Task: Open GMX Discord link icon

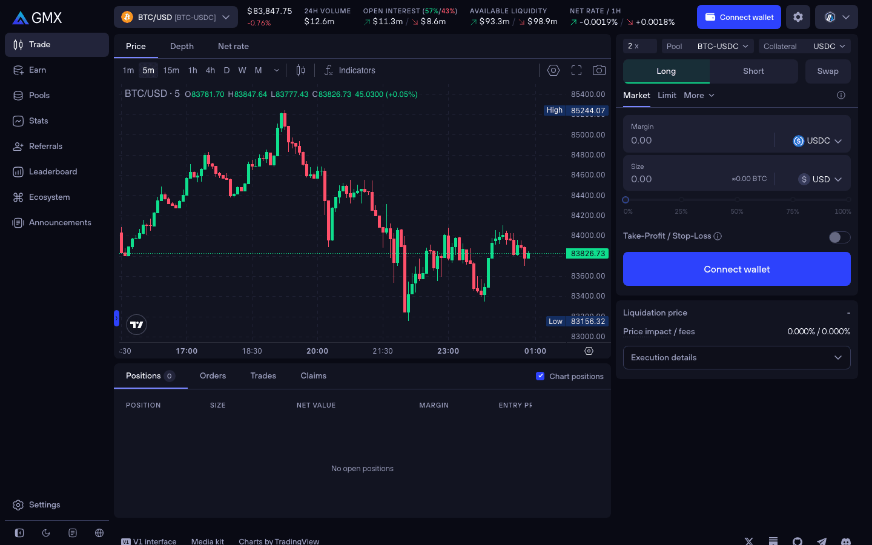Action: coord(846,541)
